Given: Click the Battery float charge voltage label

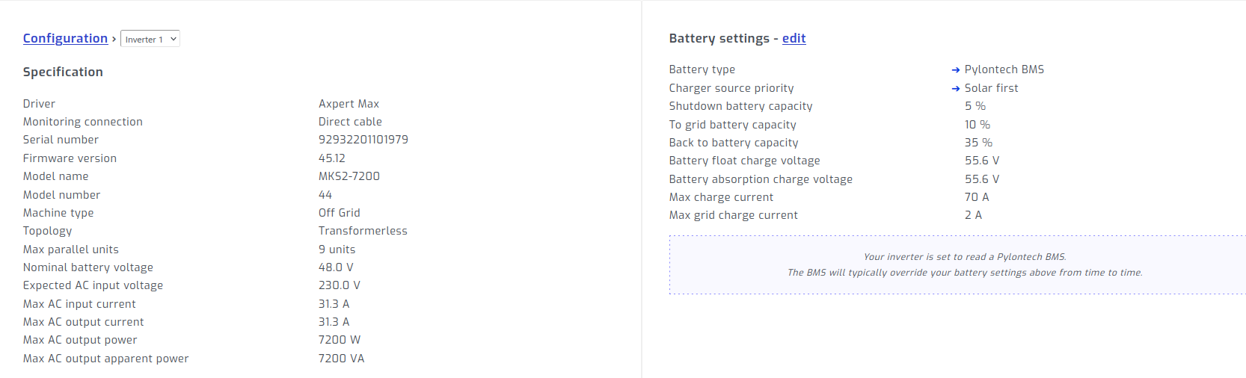Looking at the screenshot, I should pos(745,161).
